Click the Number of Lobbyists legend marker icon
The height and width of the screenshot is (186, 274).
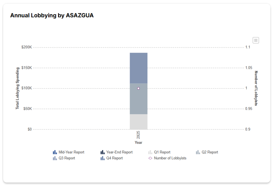coord(150,158)
